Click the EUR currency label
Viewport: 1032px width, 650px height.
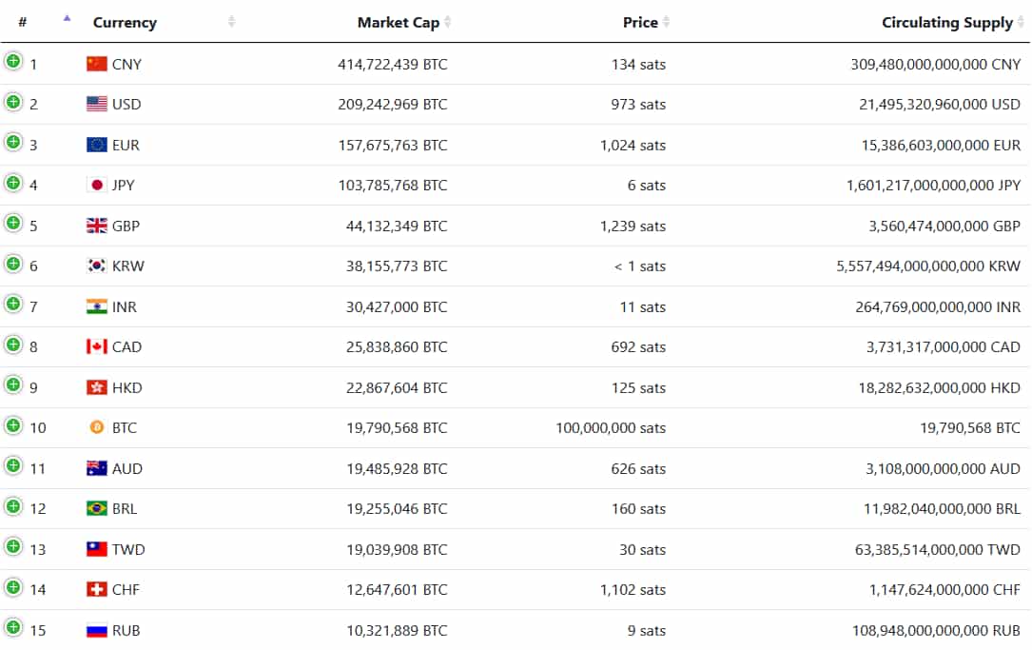126,145
